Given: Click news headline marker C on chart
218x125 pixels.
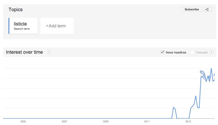Looking at the screenshot, I should pyautogui.click(x=204, y=78).
